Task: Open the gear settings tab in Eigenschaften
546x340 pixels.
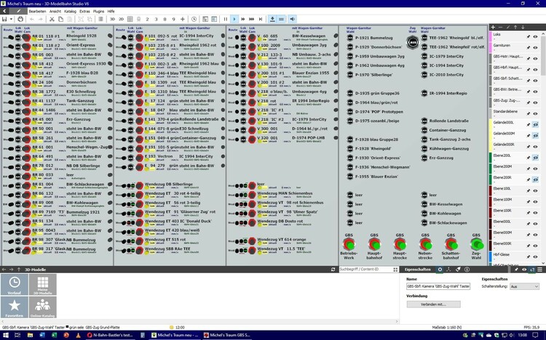Action: click(x=440, y=270)
